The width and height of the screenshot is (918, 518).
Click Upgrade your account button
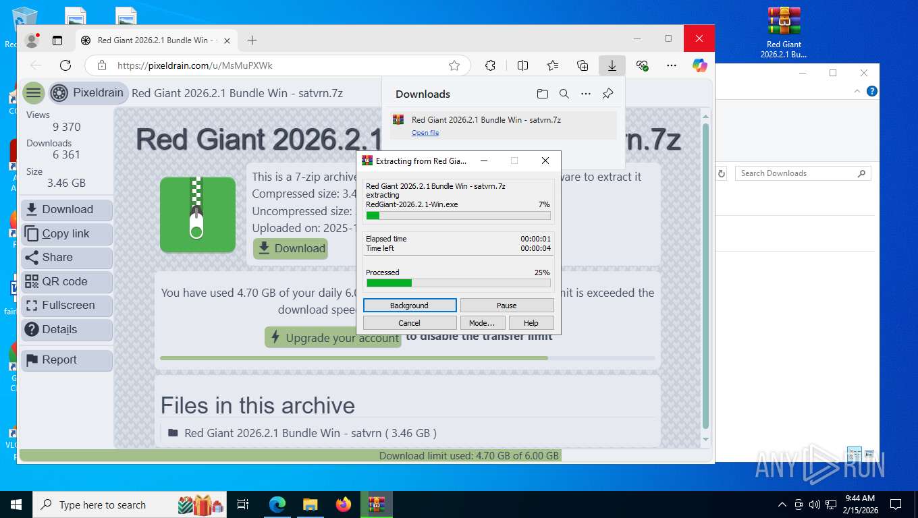click(333, 338)
